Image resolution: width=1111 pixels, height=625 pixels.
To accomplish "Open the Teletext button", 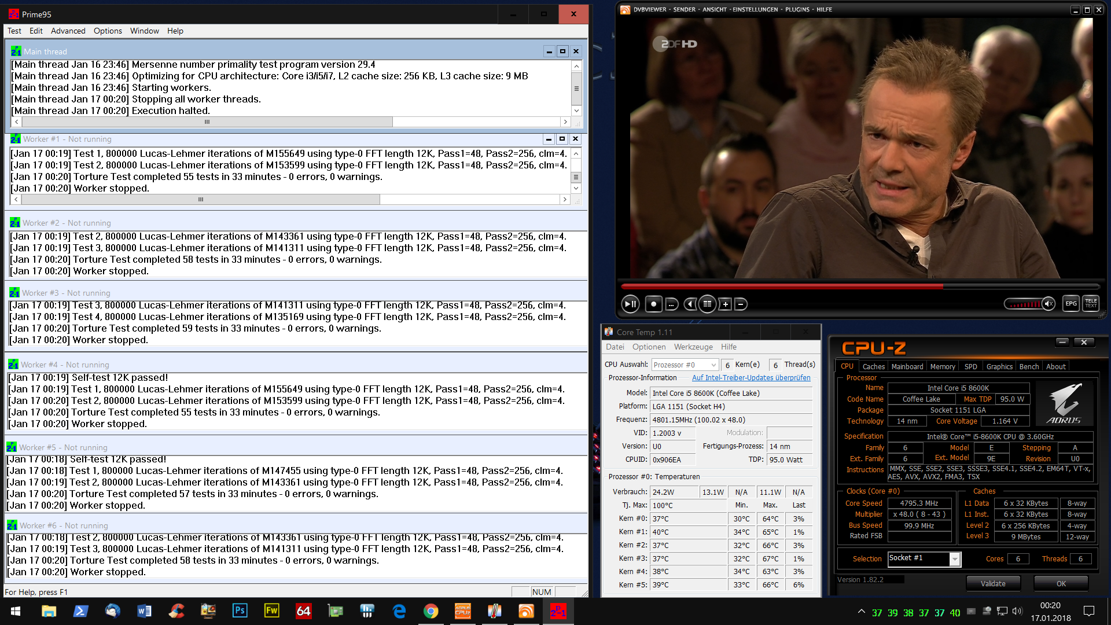I will pos(1091,303).
